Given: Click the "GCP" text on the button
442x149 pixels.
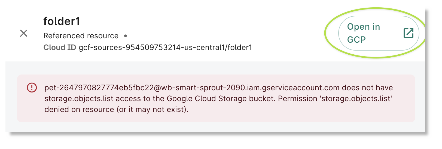Looking at the screenshot, I should (356, 40).
